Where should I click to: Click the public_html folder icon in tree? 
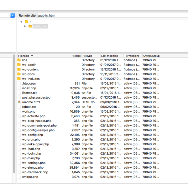tap(30, 26)
